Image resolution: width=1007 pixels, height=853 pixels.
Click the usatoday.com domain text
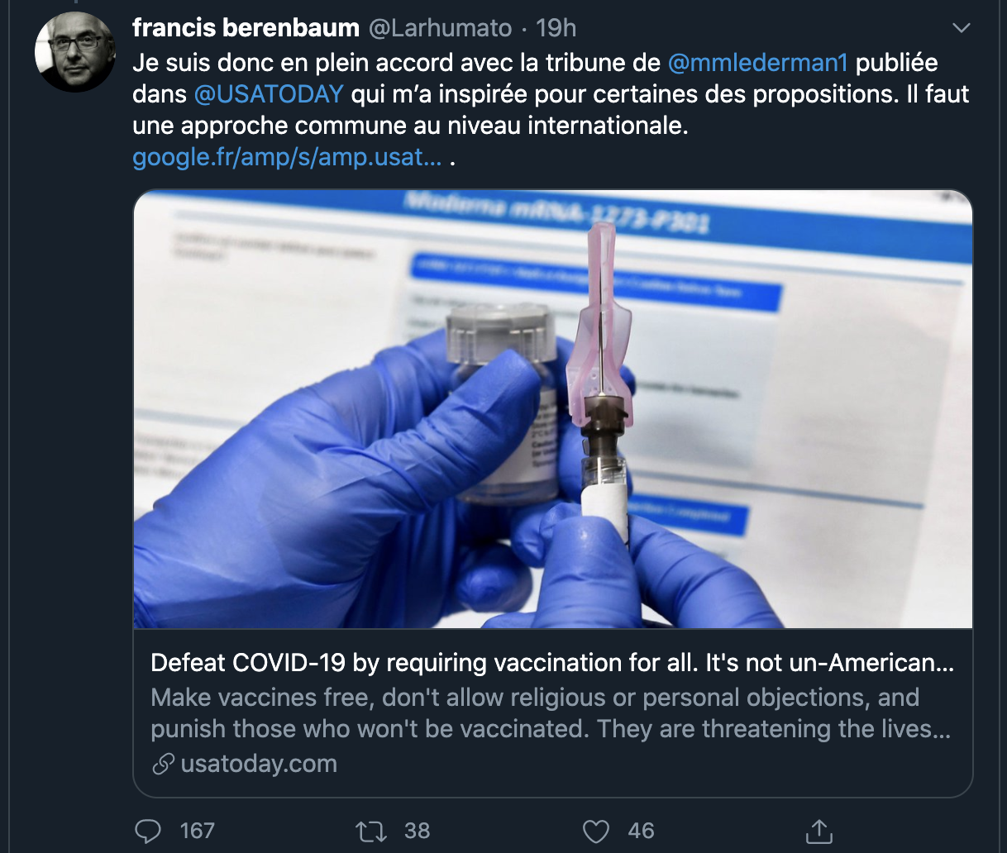259,764
